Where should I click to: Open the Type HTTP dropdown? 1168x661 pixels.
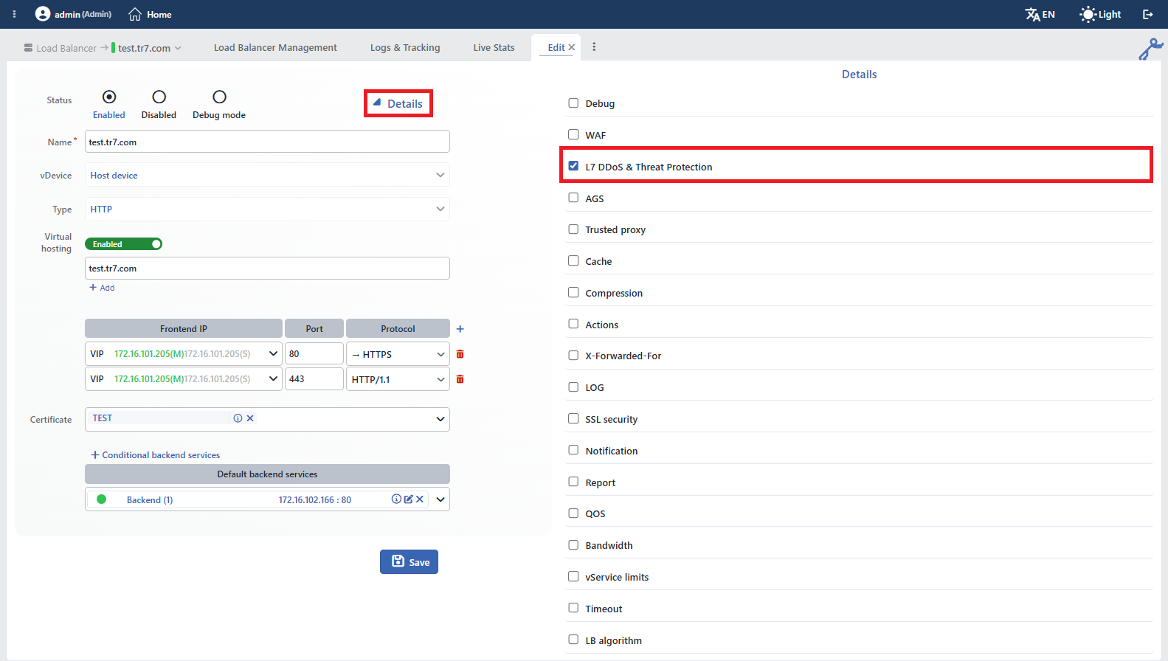[x=267, y=209]
